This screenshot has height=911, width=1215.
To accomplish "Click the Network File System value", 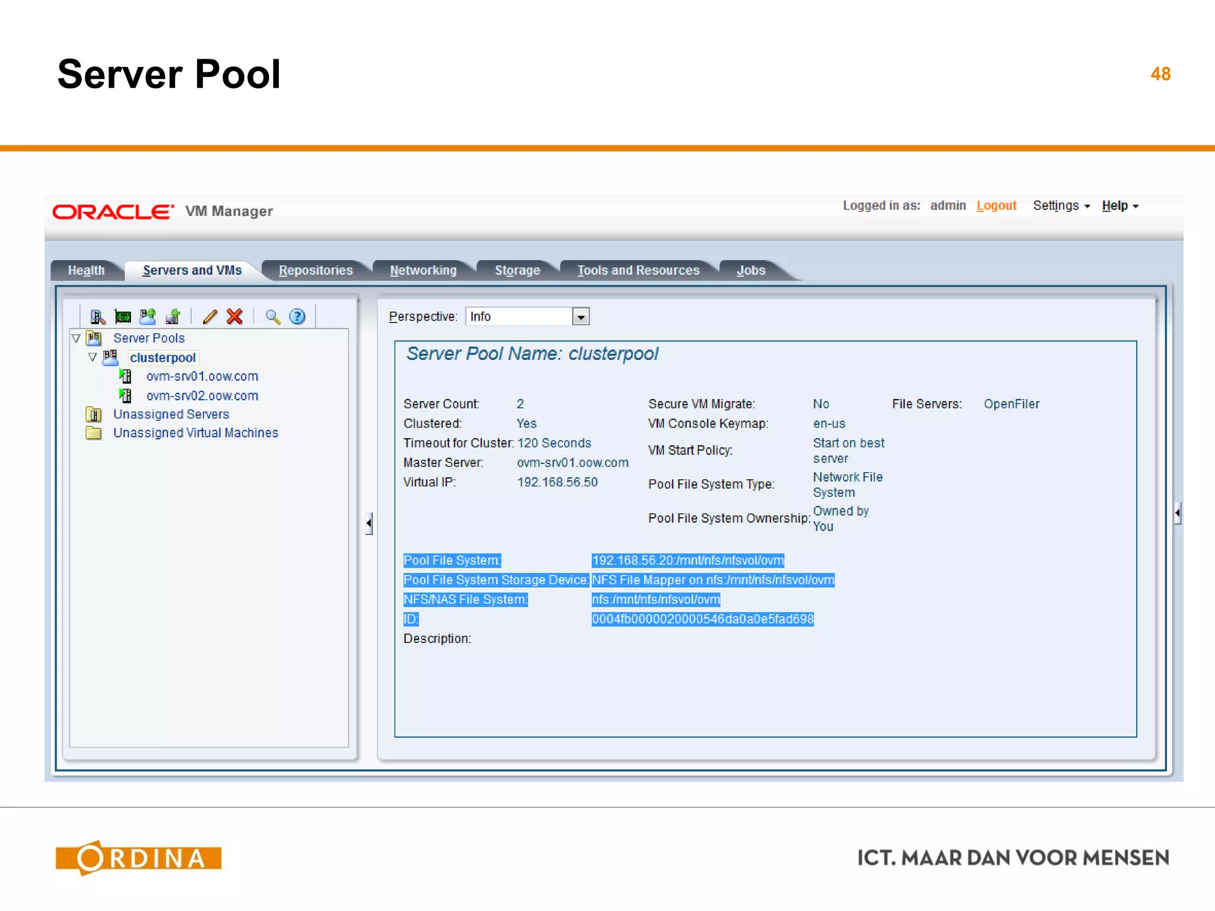I will click(x=848, y=485).
